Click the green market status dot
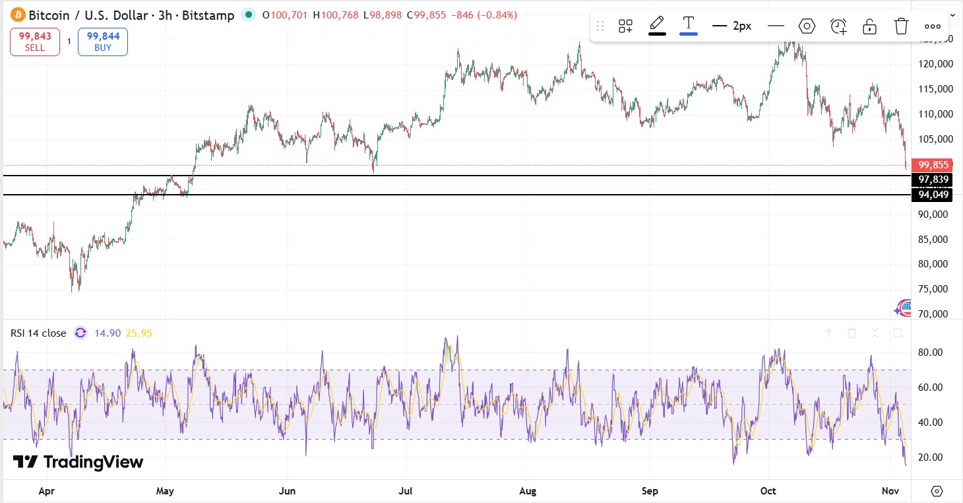Viewport: 963px width, 503px height. pyautogui.click(x=248, y=15)
